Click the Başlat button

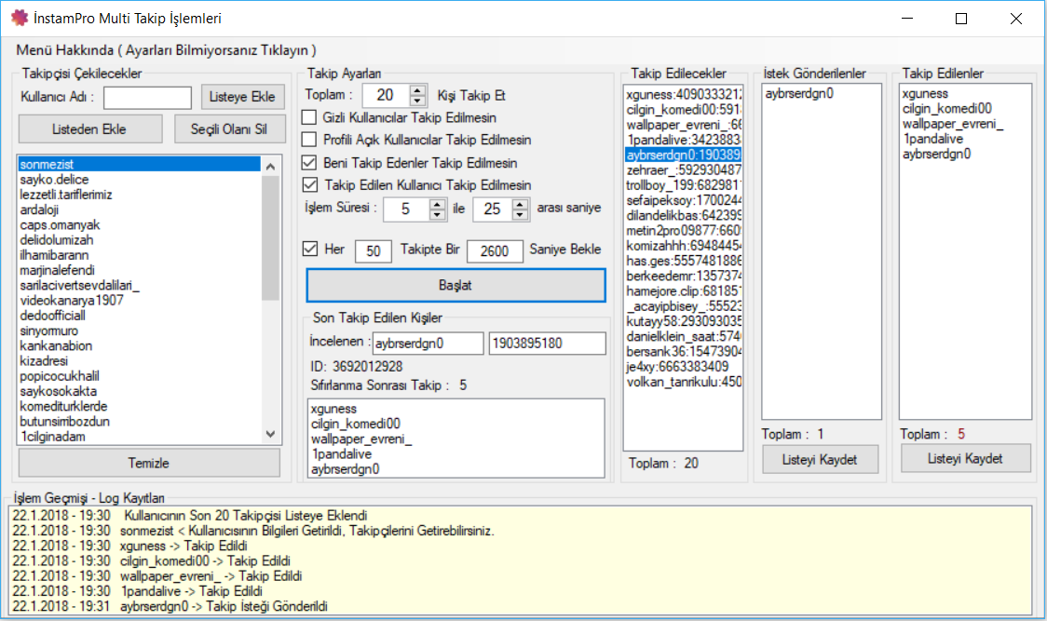[x=456, y=285]
